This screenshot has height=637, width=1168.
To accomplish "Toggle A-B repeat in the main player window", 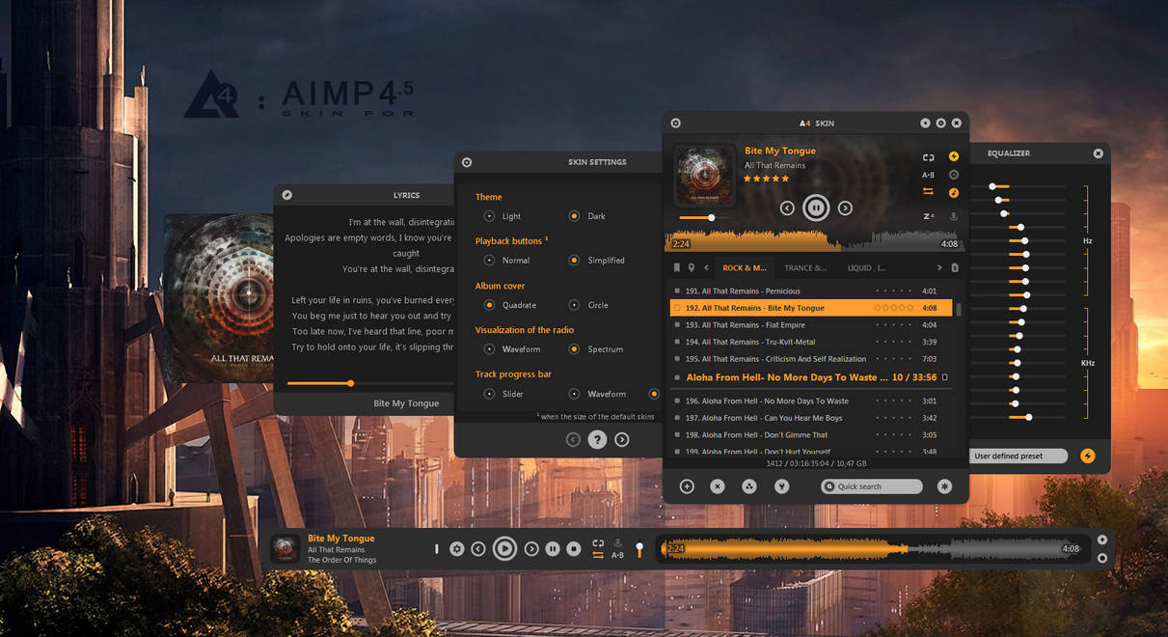I will coord(928,175).
